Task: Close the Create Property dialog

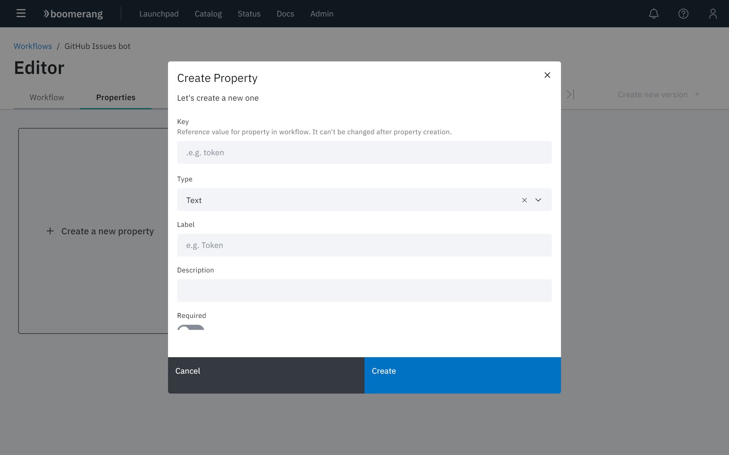Action: (547, 75)
